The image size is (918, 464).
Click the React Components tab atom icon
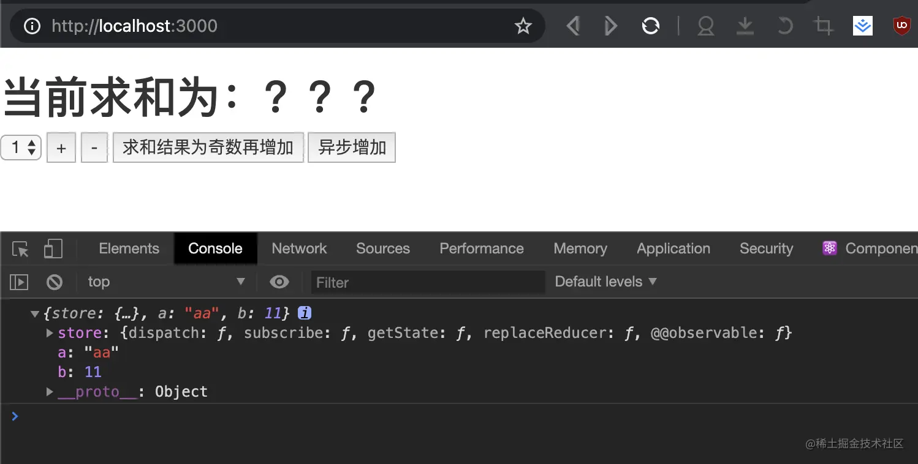point(830,248)
